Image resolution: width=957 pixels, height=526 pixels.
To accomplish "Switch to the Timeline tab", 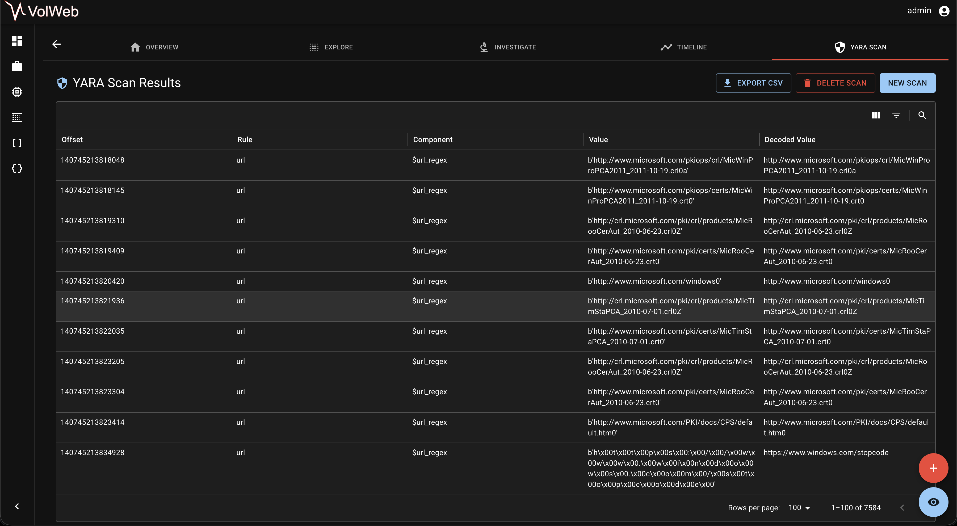I will pyautogui.click(x=683, y=47).
